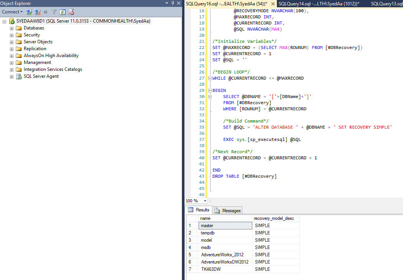
Task: Expand the SQL Server Agent node
Action: (x=12, y=76)
